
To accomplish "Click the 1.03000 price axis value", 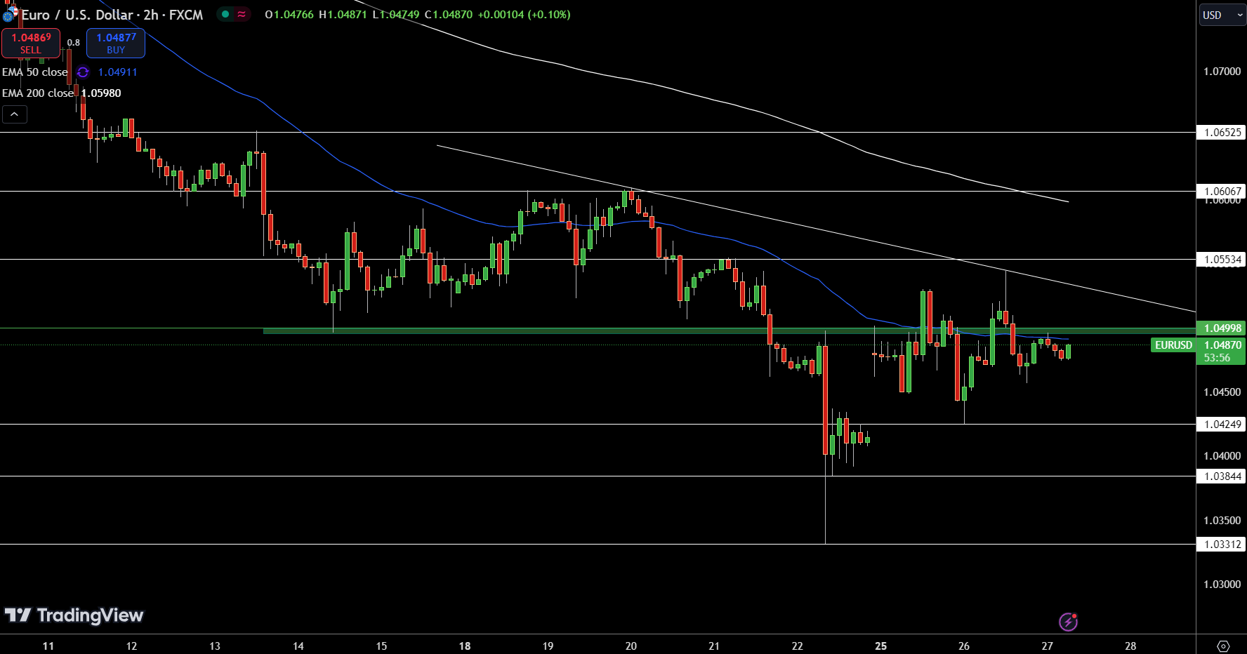I will (x=1222, y=585).
